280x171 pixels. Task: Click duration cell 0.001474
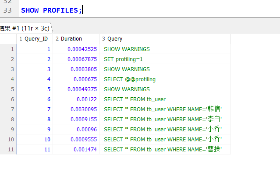coord(76,149)
